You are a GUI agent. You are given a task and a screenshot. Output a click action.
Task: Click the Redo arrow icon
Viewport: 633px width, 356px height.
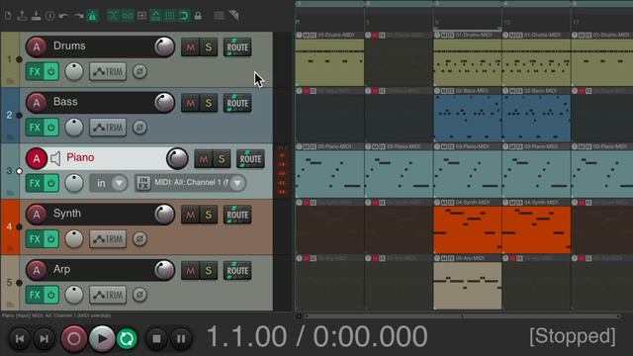click(x=78, y=16)
